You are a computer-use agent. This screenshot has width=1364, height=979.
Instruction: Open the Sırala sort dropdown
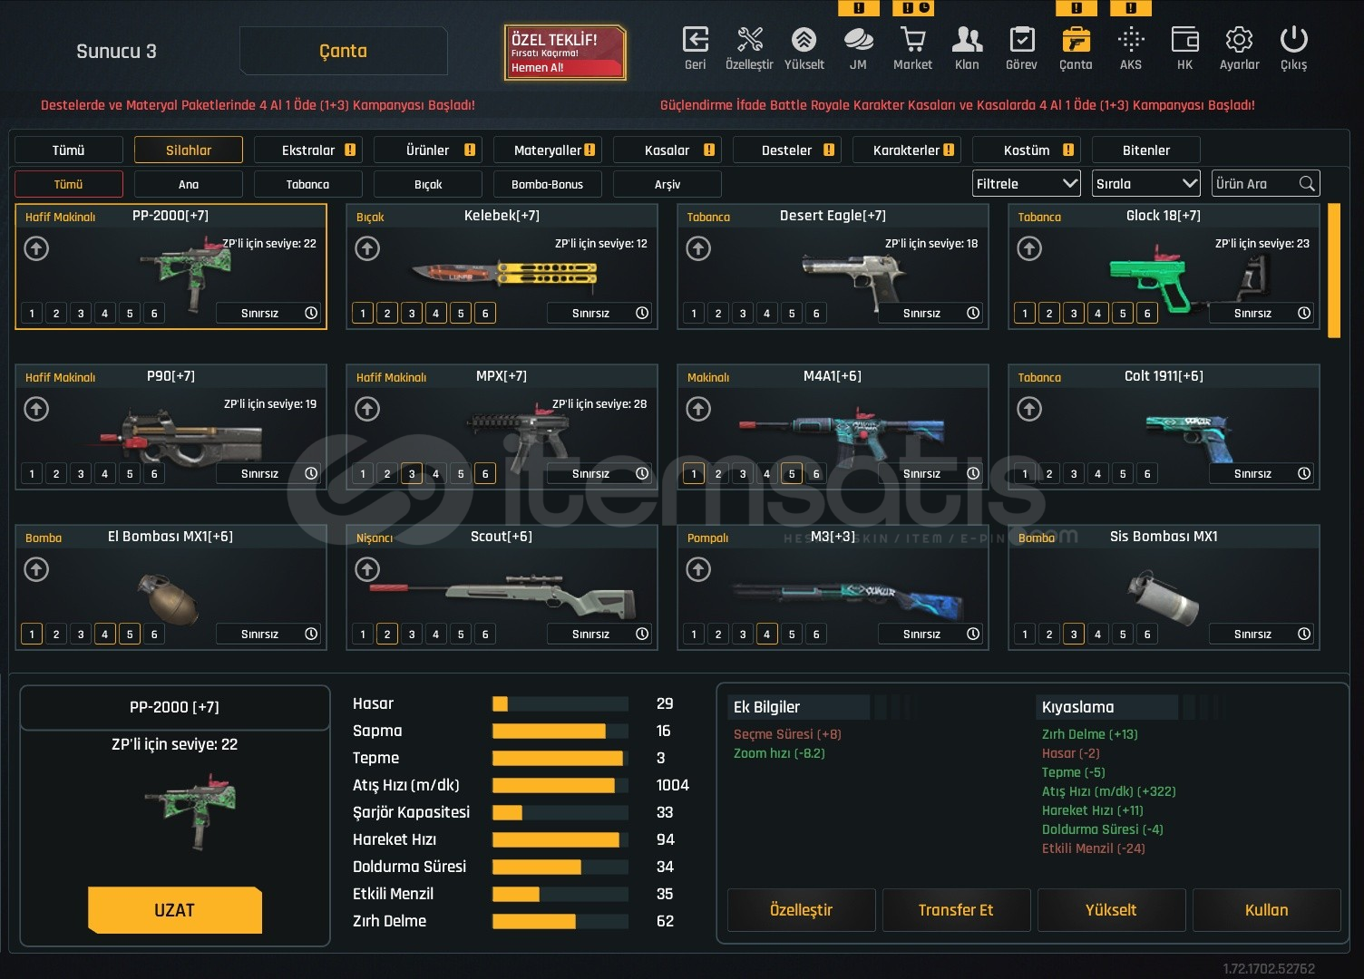pyautogui.click(x=1146, y=184)
